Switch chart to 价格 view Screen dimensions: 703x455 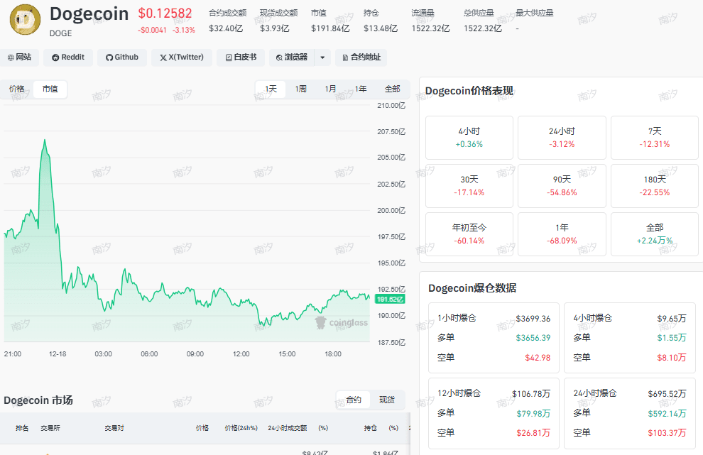coord(16,89)
